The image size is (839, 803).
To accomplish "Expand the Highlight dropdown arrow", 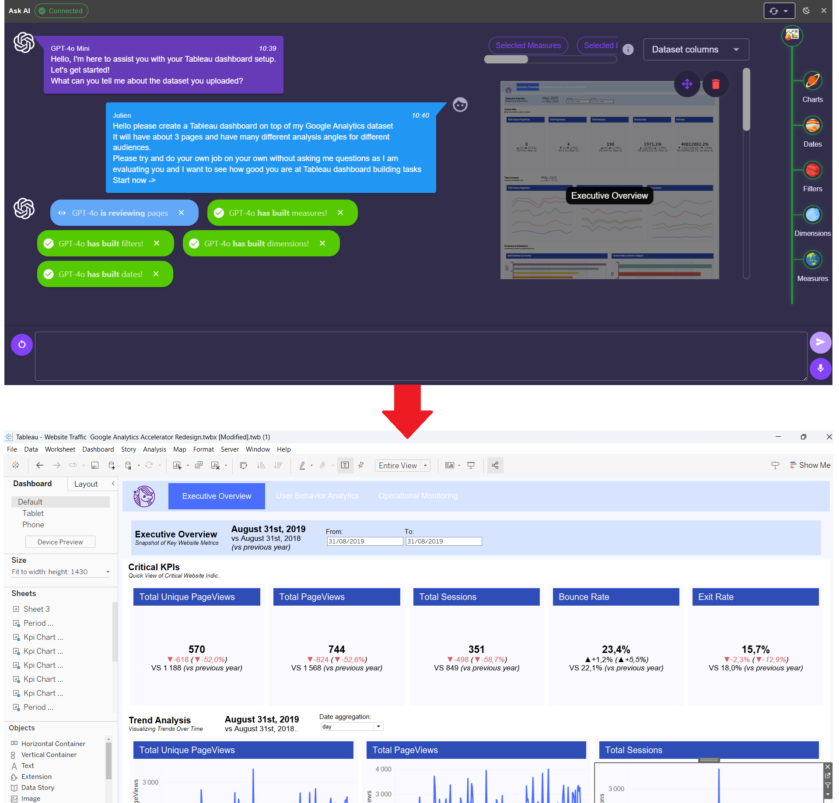I will [x=311, y=466].
